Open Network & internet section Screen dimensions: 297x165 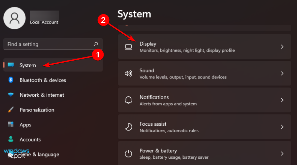[x=42, y=95]
